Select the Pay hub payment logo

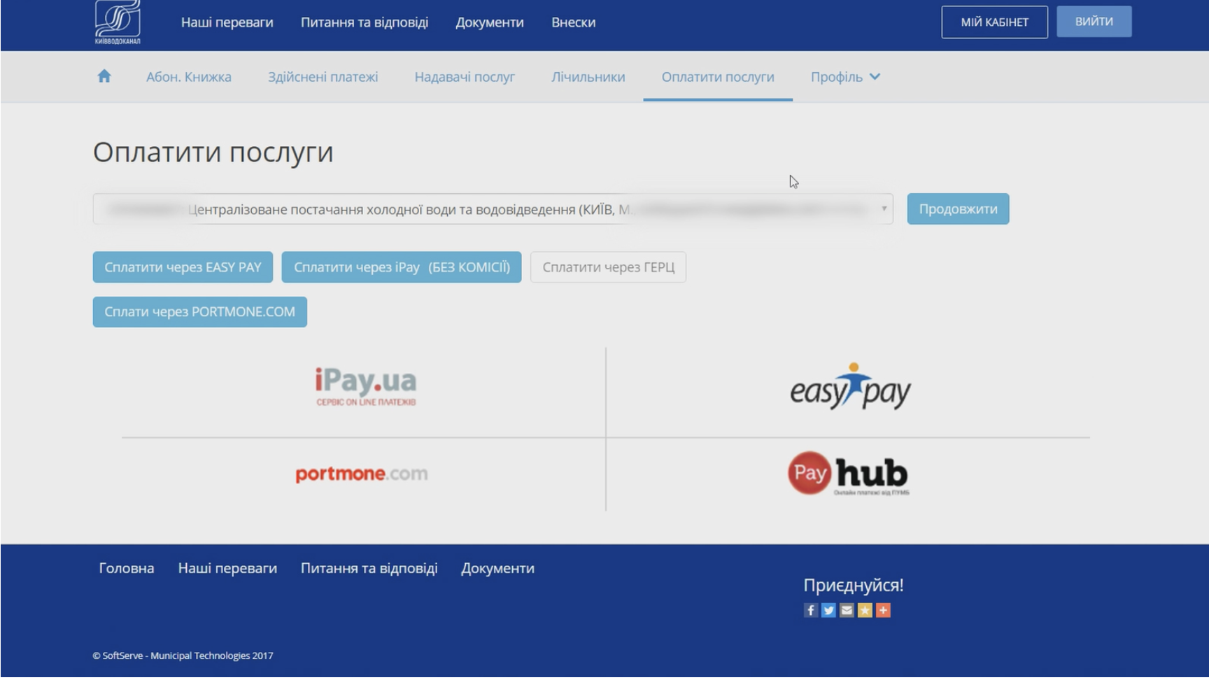[849, 474]
